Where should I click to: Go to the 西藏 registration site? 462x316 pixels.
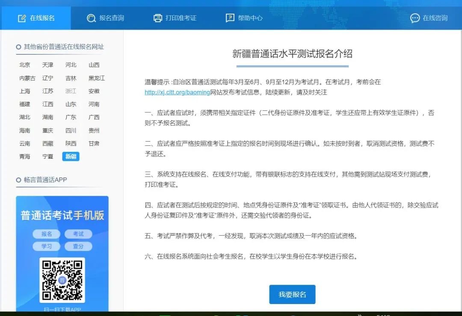coord(48,144)
